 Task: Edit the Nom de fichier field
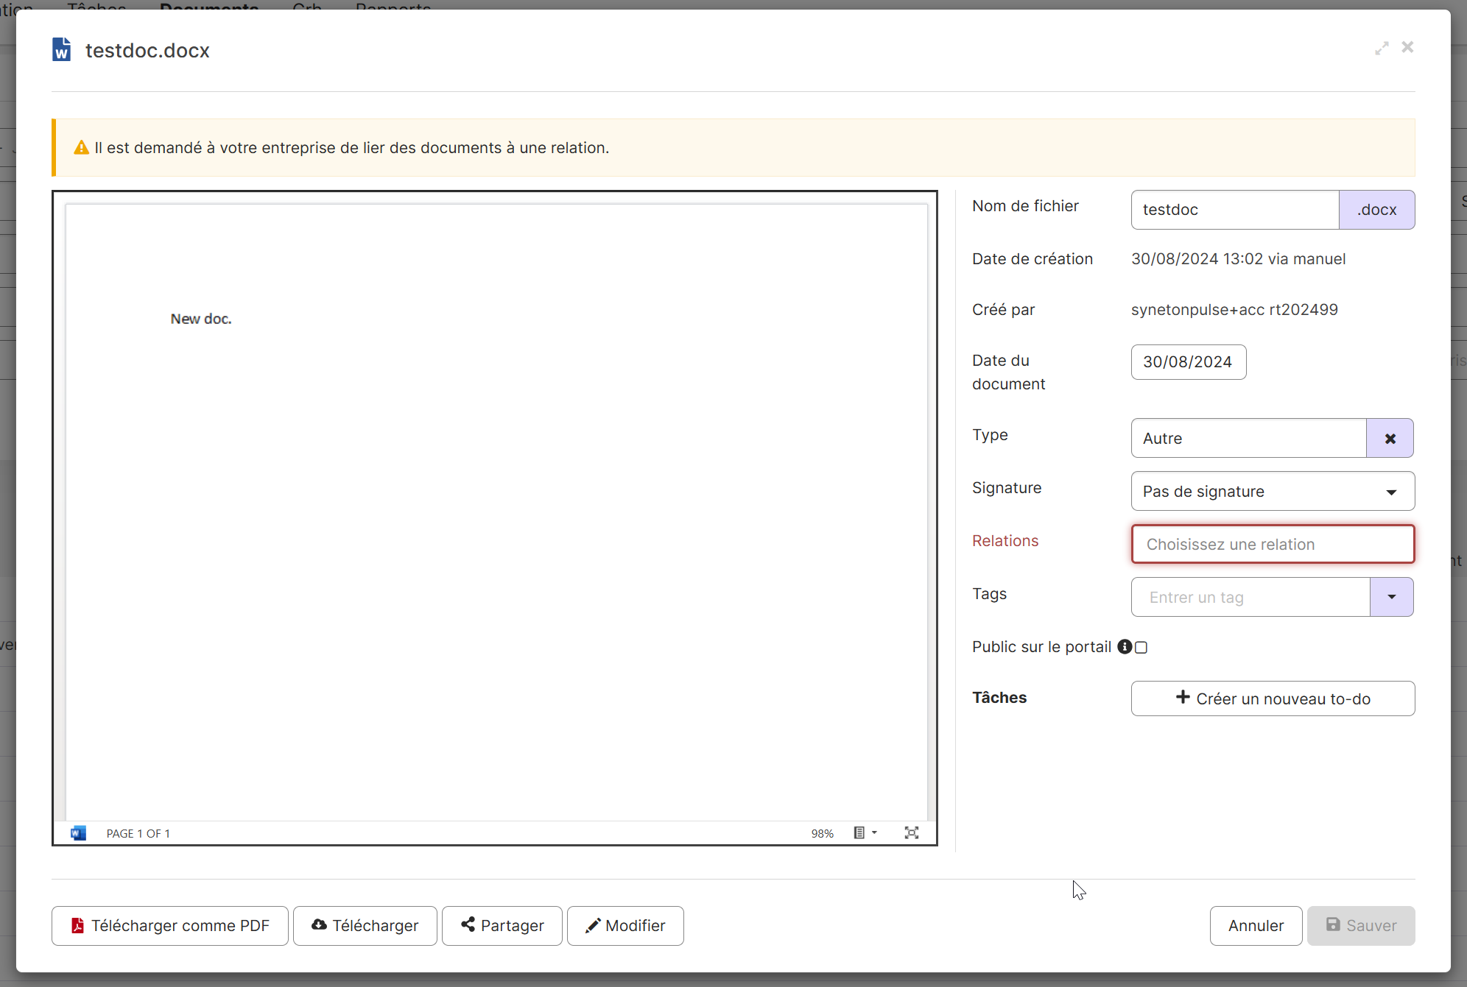coord(1234,210)
